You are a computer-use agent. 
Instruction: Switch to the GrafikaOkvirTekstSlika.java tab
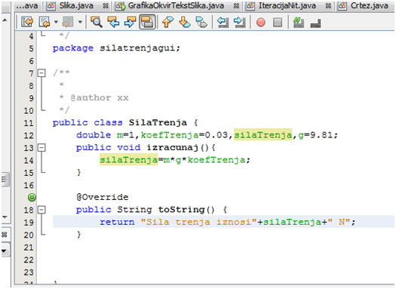pyautogui.click(x=176, y=5)
